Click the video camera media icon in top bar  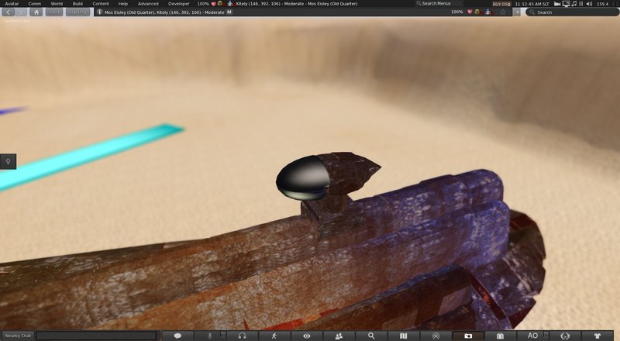coord(557,4)
